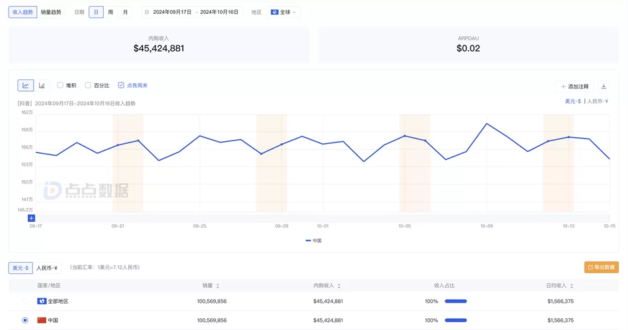Select 月 date granularity
Image resolution: width=628 pixels, height=330 pixels.
click(125, 13)
